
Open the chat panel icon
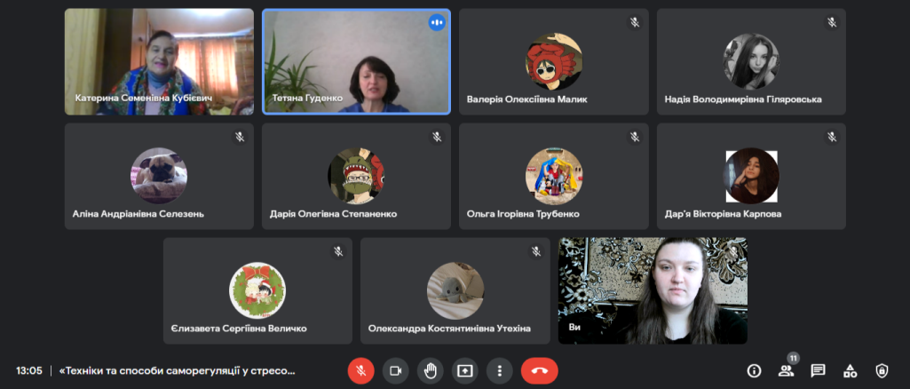(x=819, y=370)
